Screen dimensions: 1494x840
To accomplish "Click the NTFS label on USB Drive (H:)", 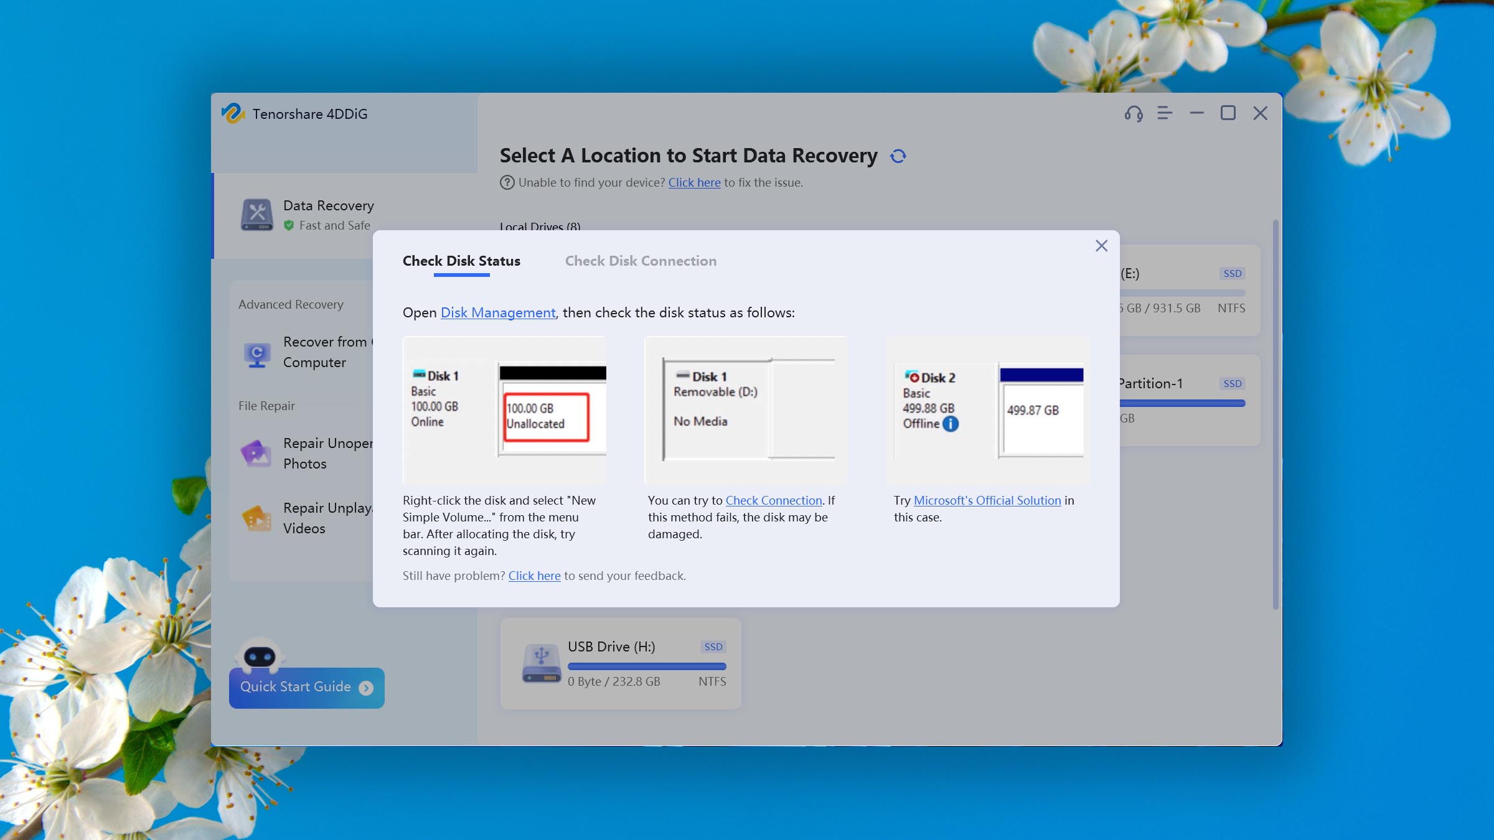I will (x=712, y=682).
